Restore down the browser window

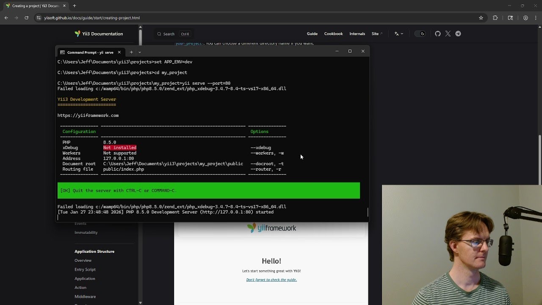[522, 6]
